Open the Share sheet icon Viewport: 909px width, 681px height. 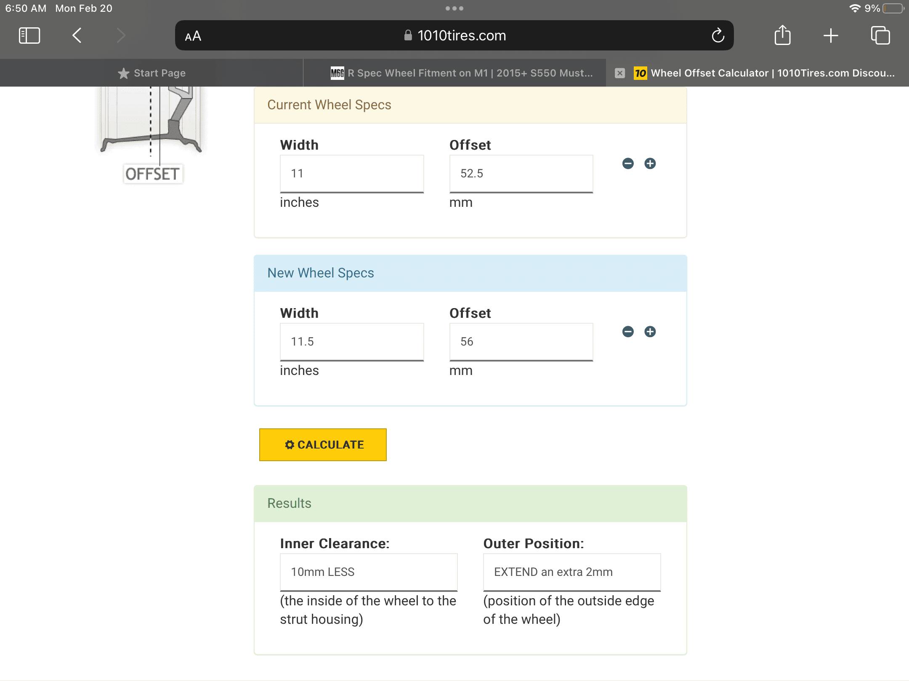pos(783,35)
